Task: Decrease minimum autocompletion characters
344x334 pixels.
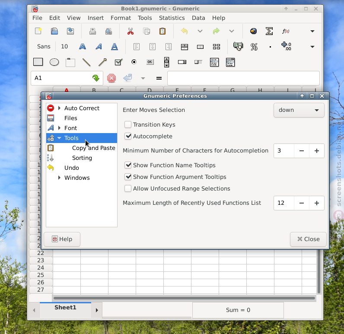Action: [302, 151]
